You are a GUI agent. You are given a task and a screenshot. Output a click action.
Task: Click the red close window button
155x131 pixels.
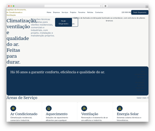(9, 6)
